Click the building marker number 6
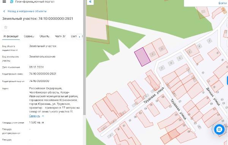The width and height of the screenshot is (228, 145). click(x=180, y=58)
